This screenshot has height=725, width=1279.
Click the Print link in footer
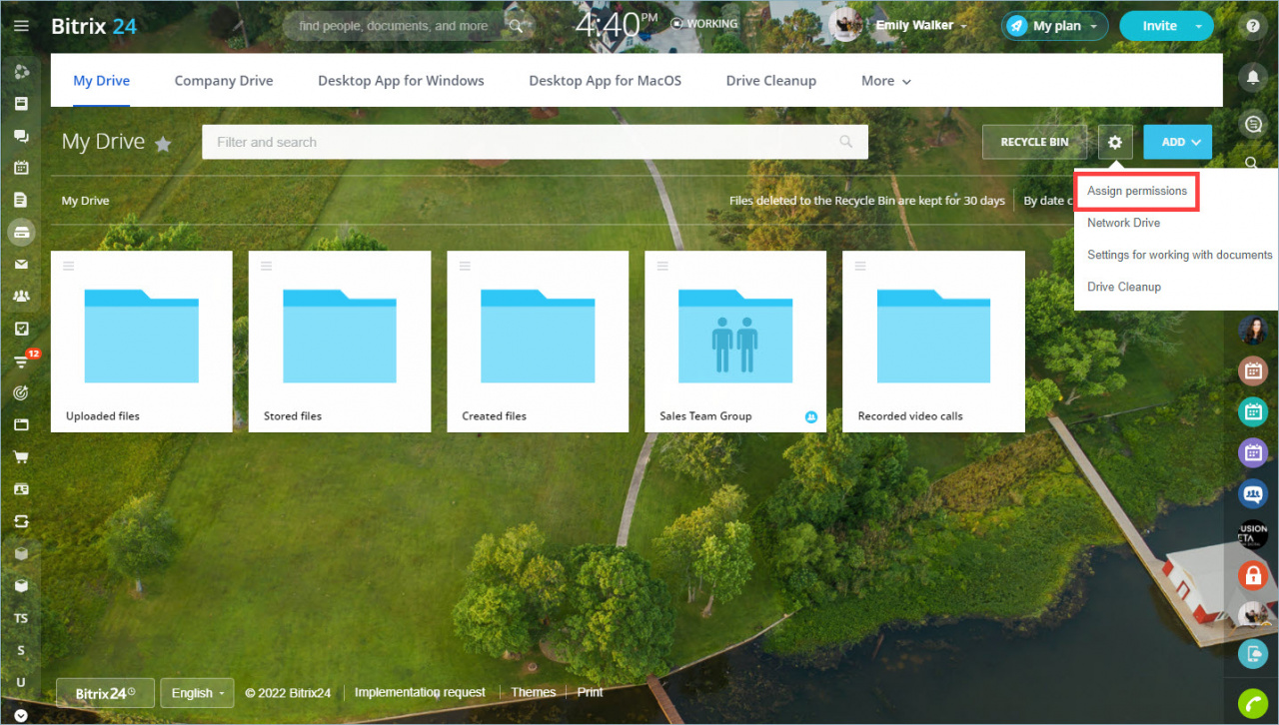coord(591,692)
